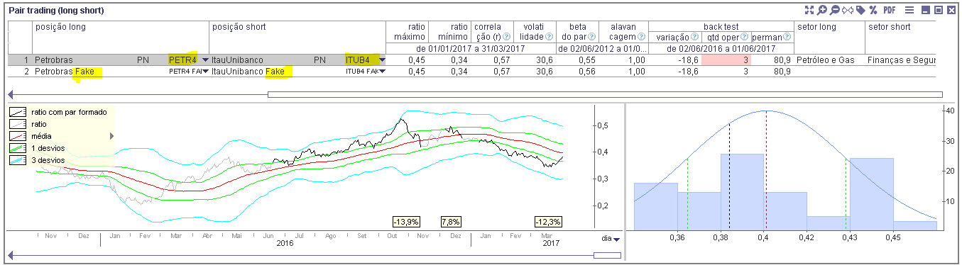Click the 'setor short' column header
The height and width of the screenshot is (265, 962).
click(x=889, y=27)
